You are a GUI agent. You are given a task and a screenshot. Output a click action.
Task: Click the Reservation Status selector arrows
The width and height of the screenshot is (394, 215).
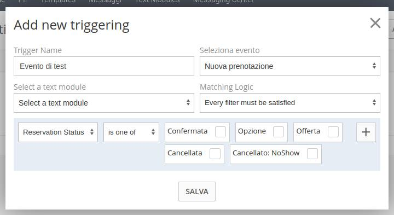coord(92,132)
